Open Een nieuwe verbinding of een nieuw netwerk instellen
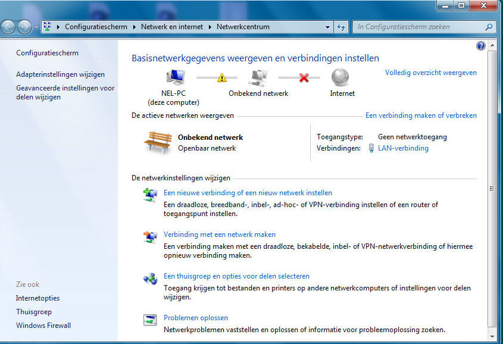 pos(248,193)
